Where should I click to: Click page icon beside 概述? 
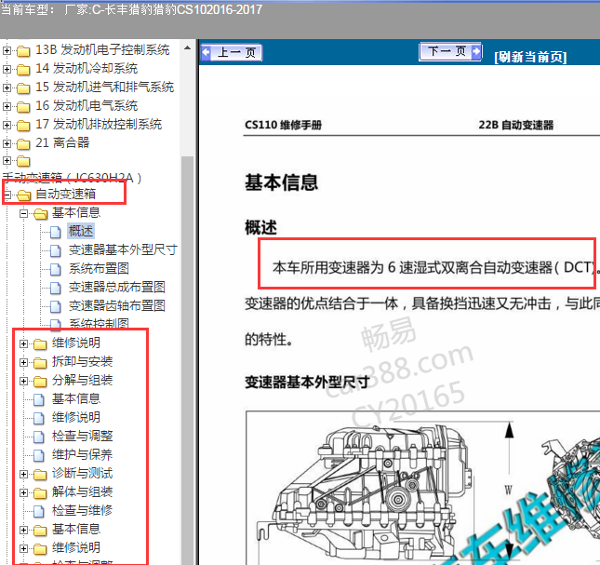pos(56,232)
